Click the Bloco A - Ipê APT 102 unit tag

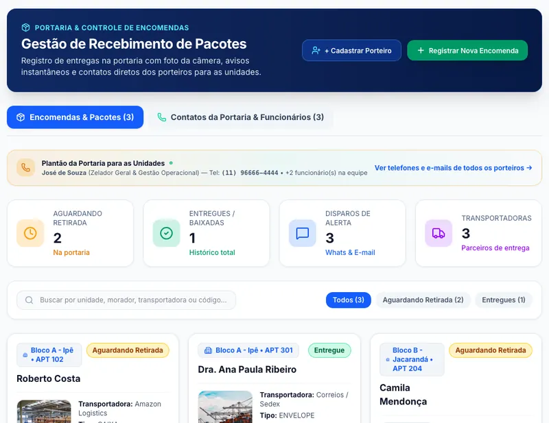(x=49, y=354)
